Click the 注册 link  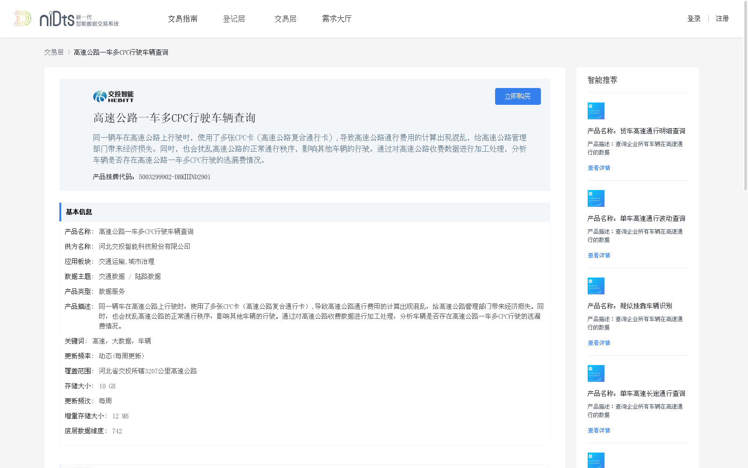pos(722,19)
